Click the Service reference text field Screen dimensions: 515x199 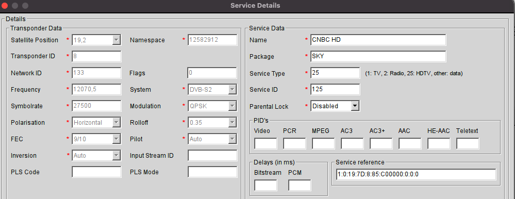click(x=416, y=174)
